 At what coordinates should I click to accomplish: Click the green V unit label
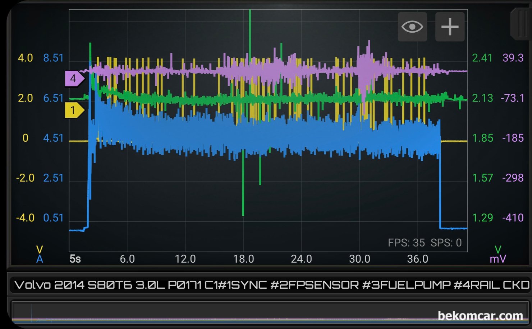coord(498,250)
